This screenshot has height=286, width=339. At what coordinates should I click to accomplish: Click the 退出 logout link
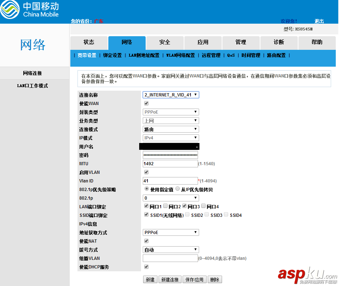click(319, 21)
